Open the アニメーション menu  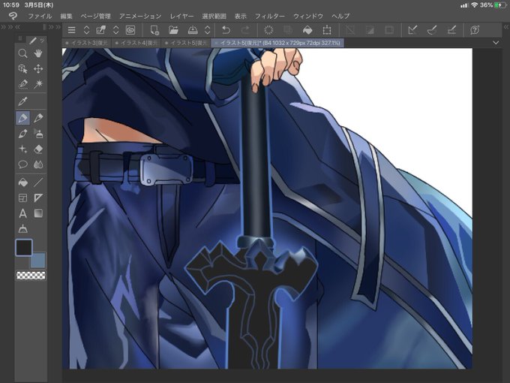tap(139, 16)
